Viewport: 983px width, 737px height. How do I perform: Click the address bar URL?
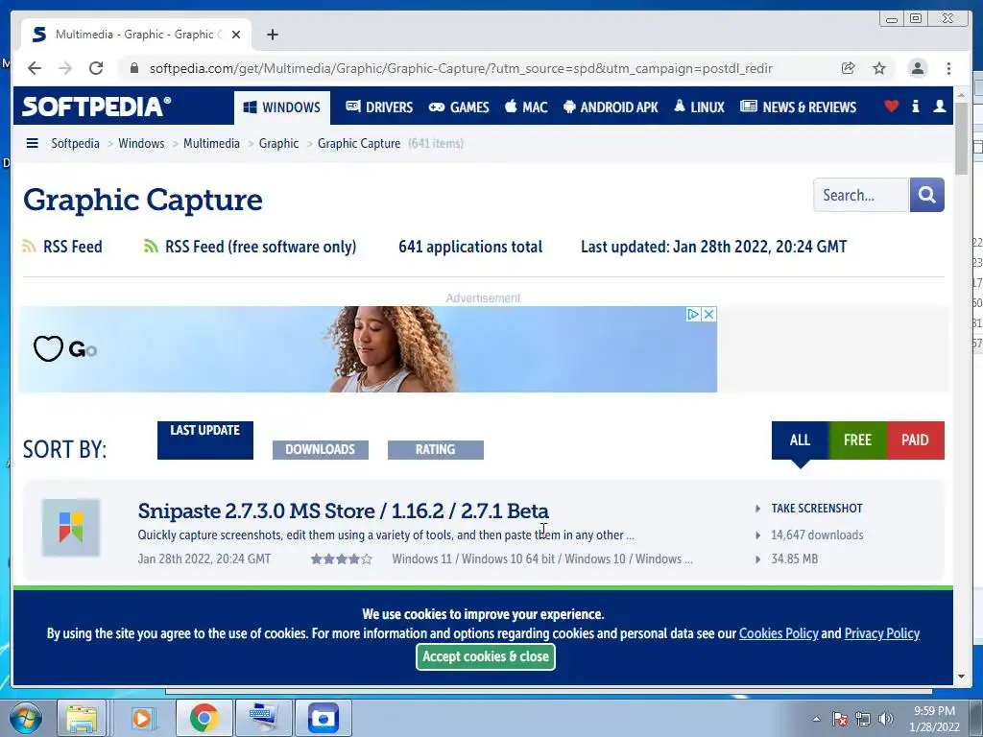click(x=461, y=68)
